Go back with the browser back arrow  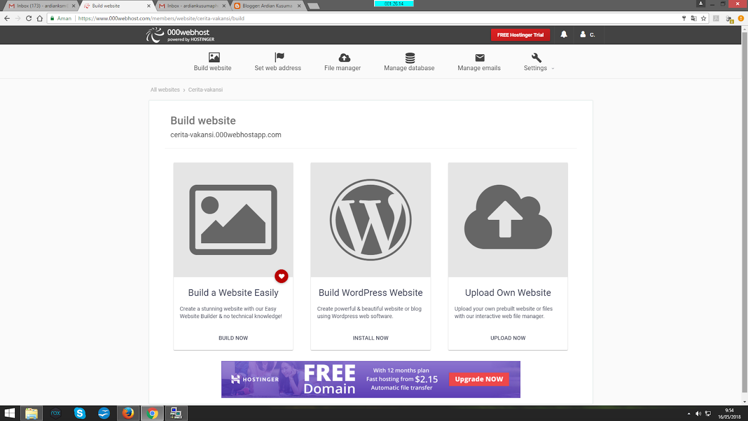pyautogui.click(x=7, y=18)
